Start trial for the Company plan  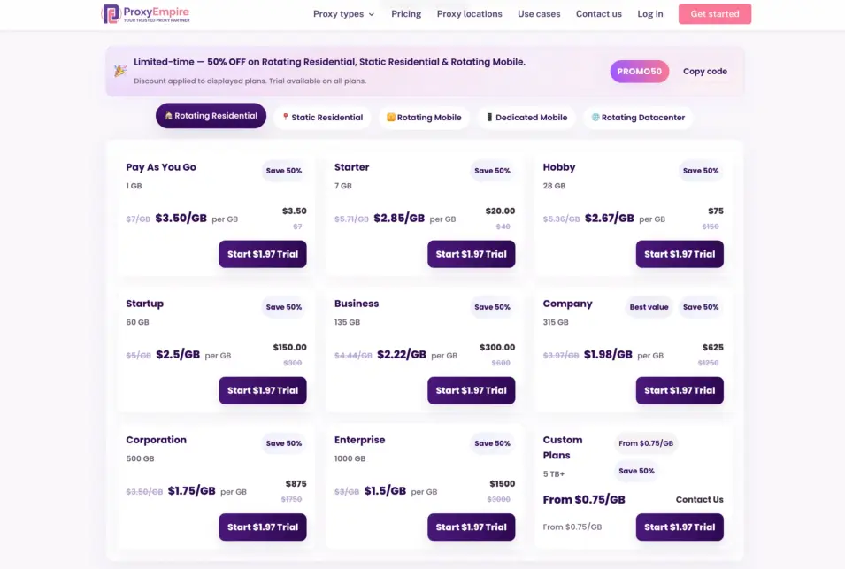(680, 390)
